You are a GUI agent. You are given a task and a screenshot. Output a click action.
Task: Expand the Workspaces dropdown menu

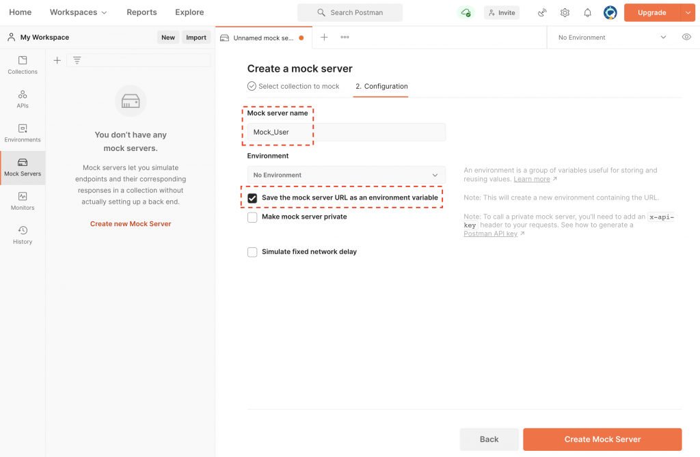78,12
